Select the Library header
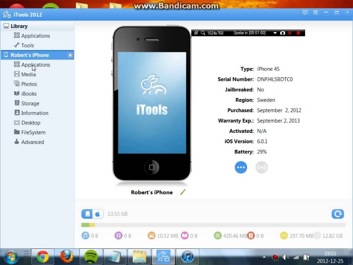The width and height of the screenshot is (353, 265). (38, 26)
